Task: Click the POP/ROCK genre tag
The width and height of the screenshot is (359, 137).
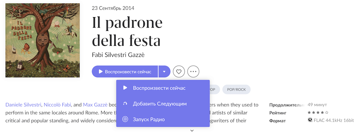Action: pos(236,89)
